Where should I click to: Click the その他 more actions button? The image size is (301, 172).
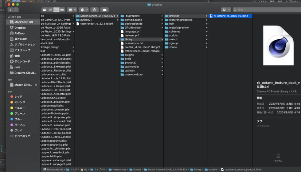[278, 156]
